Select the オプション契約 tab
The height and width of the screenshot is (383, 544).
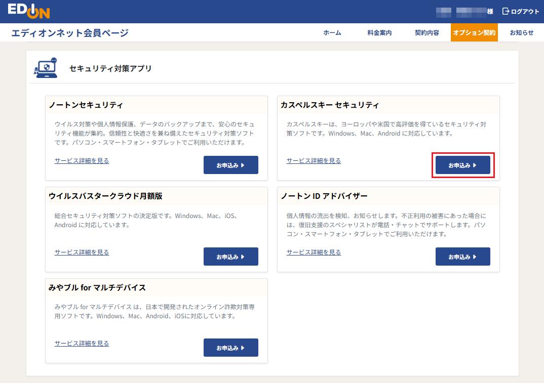coord(474,32)
